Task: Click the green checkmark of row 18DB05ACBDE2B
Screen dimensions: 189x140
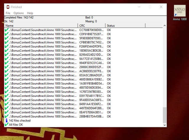Action: (x=6, y=50)
